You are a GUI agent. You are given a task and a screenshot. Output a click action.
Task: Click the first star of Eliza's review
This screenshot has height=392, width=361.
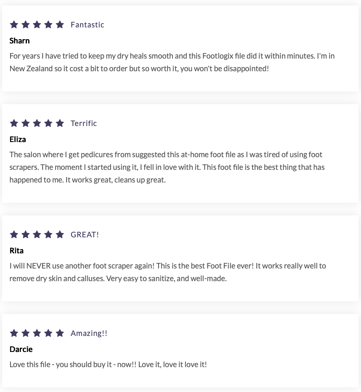click(14, 123)
